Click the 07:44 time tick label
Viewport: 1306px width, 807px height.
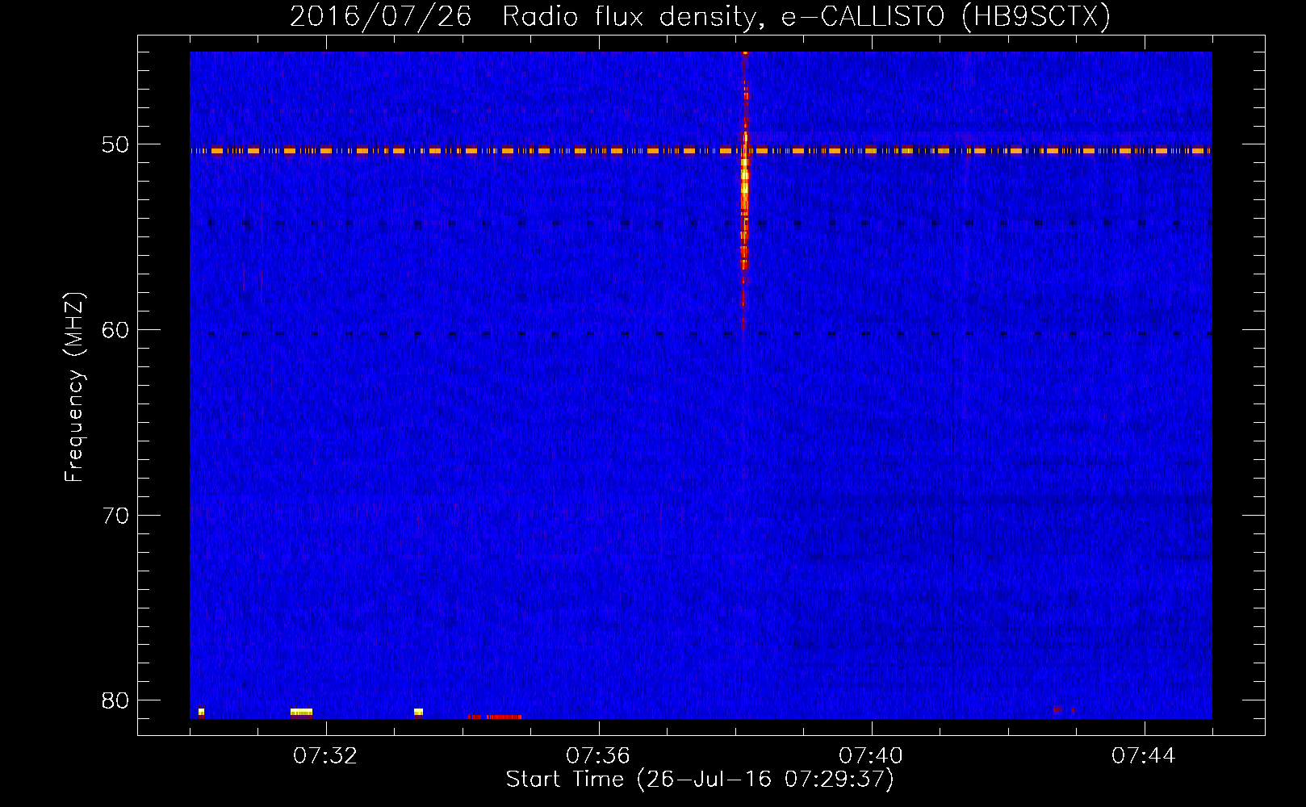click(x=1144, y=756)
